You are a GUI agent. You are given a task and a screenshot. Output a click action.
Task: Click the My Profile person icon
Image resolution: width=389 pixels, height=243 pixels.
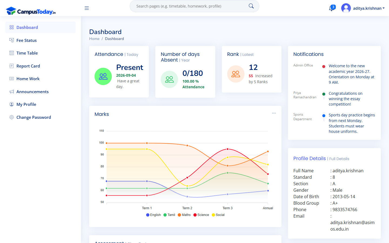pyautogui.click(x=12, y=104)
